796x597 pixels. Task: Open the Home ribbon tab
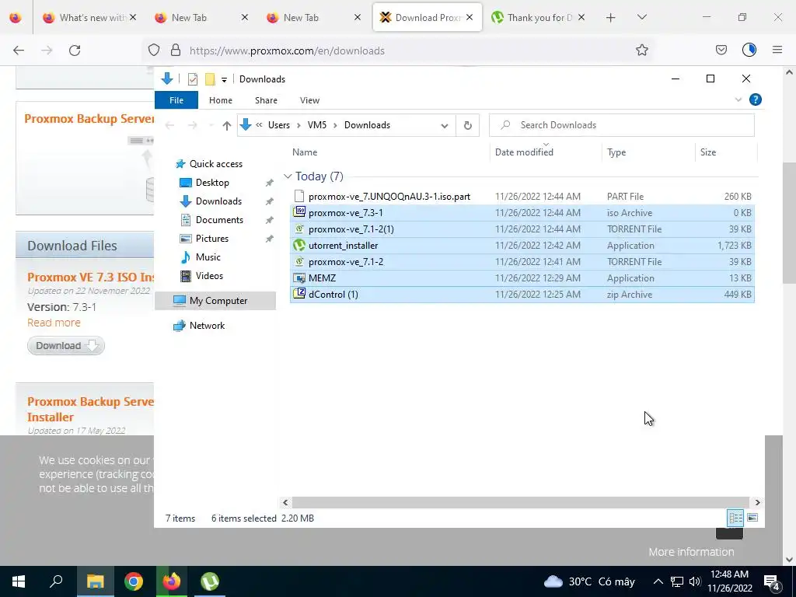pyautogui.click(x=220, y=100)
